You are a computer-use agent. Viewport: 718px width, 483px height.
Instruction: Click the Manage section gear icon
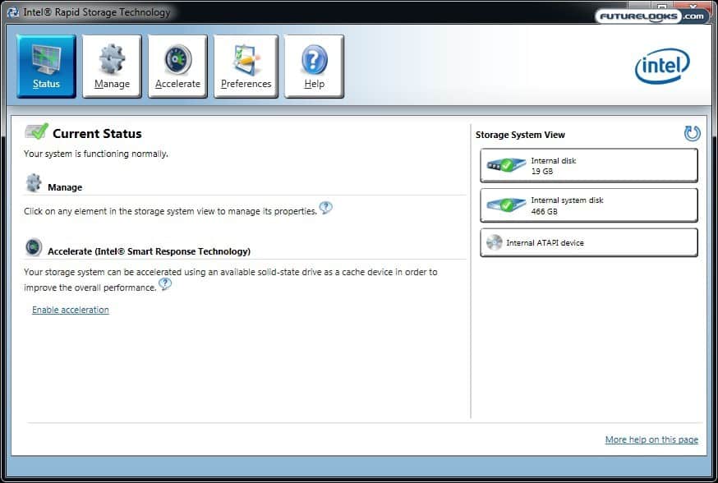pos(34,183)
